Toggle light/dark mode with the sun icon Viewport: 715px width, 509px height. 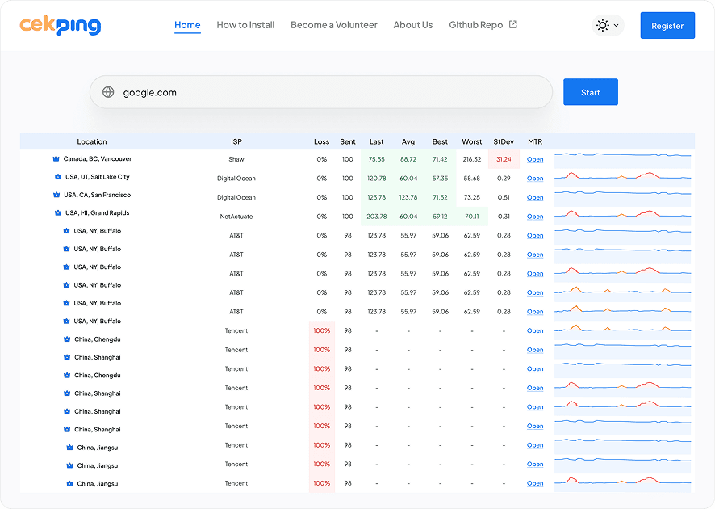[602, 25]
